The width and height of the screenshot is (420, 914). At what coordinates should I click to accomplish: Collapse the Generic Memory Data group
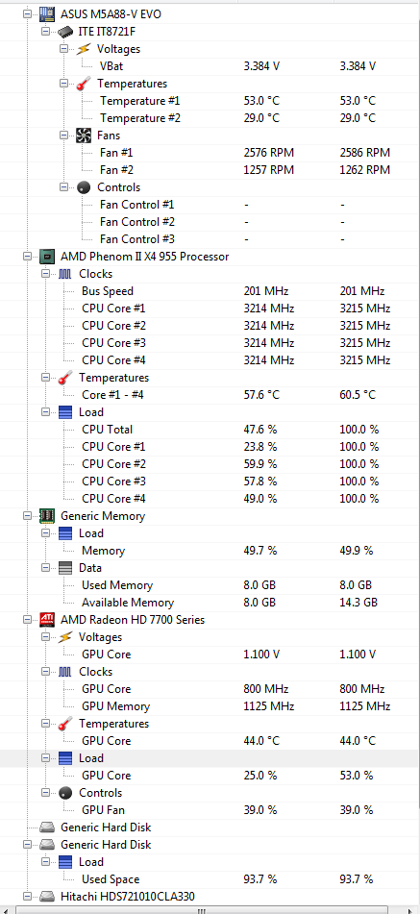[x=45, y=568]
